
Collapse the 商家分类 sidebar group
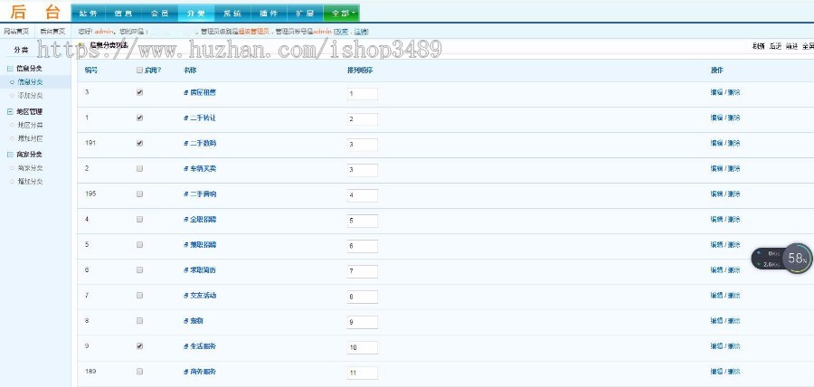(x=10, y=155)
